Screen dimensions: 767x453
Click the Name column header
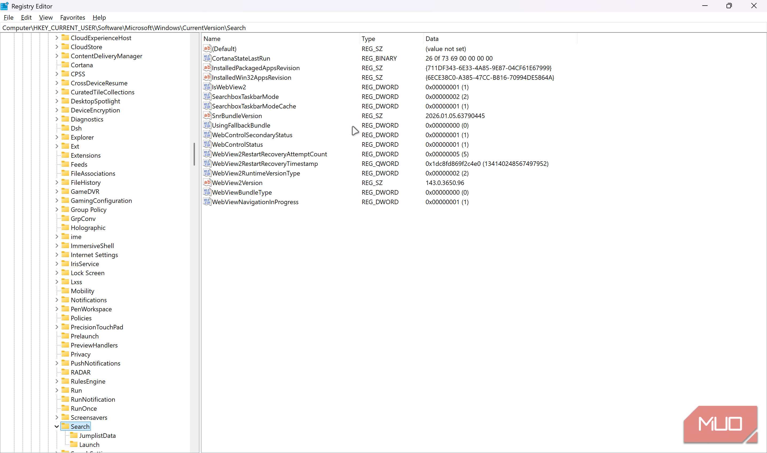[281, 39]
